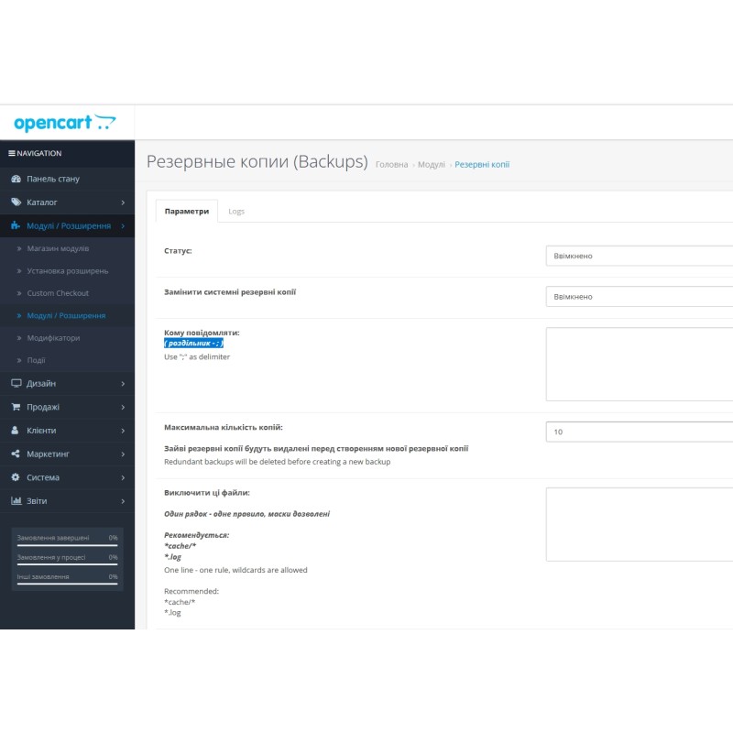Open Магазин модулів submenu item

click(x=58, y=248)
